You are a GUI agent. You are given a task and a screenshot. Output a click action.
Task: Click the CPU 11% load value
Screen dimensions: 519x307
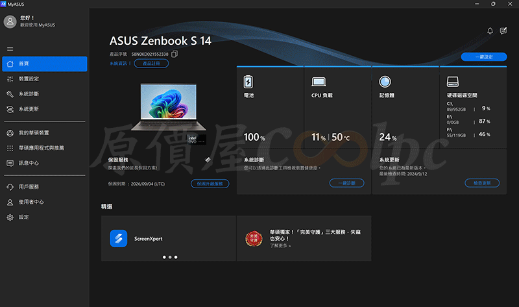(319, 137)
